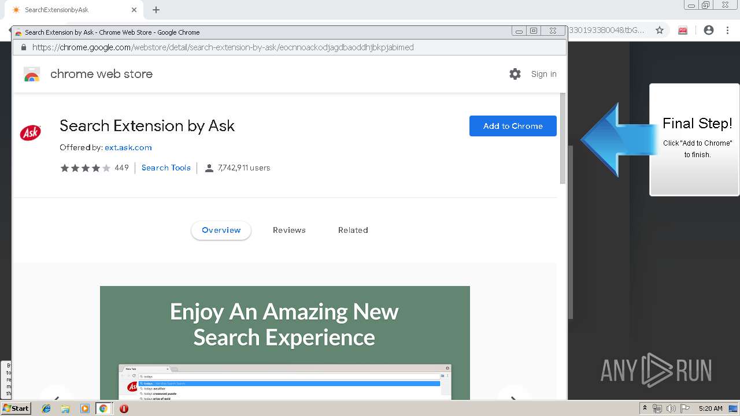Image resolution: width=740 pixels, height=416 pixels.
Task: Click the star rating of 449 reviews
Action: pos(86,168)
